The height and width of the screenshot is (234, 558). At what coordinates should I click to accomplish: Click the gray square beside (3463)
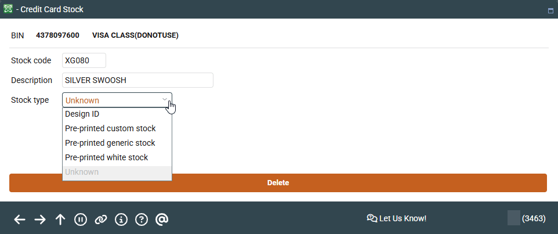(514, 218)
